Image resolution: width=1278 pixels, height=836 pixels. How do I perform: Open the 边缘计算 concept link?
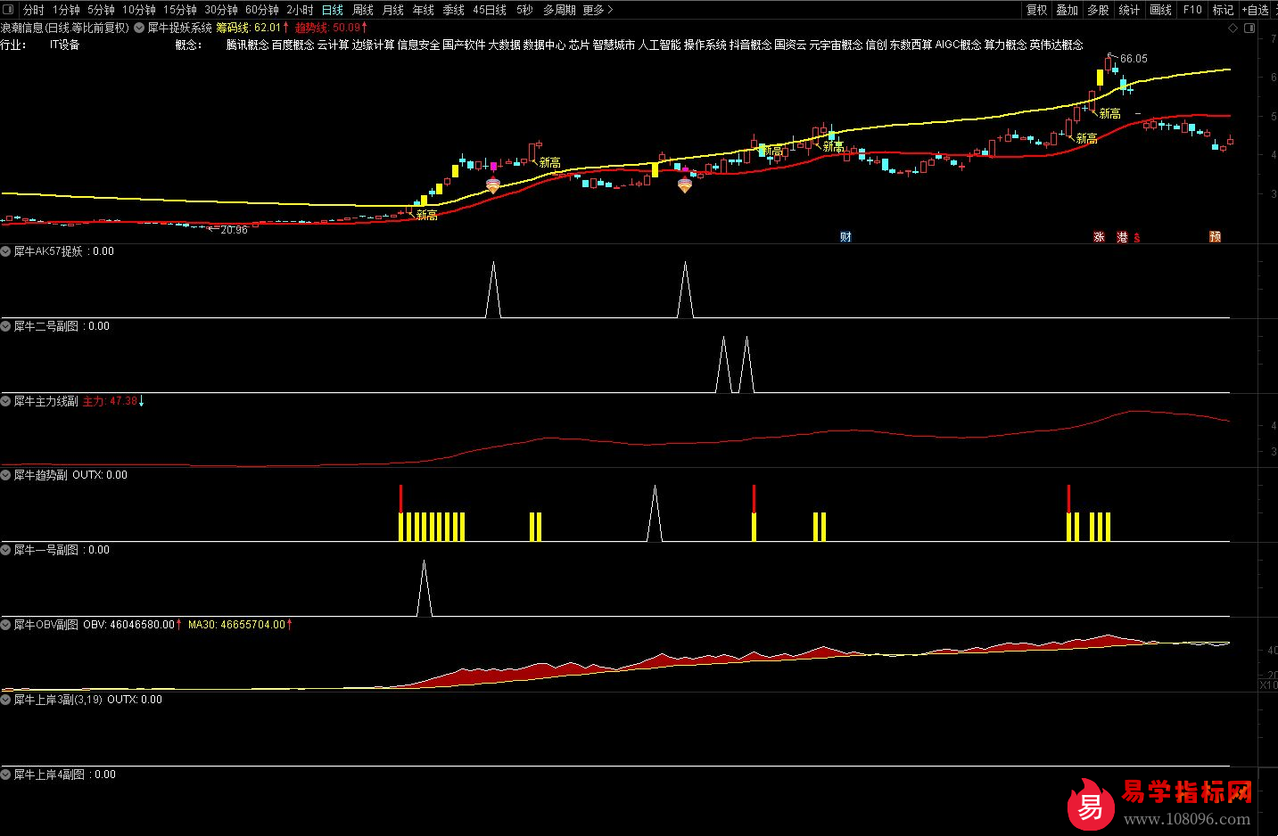(374, 45)
